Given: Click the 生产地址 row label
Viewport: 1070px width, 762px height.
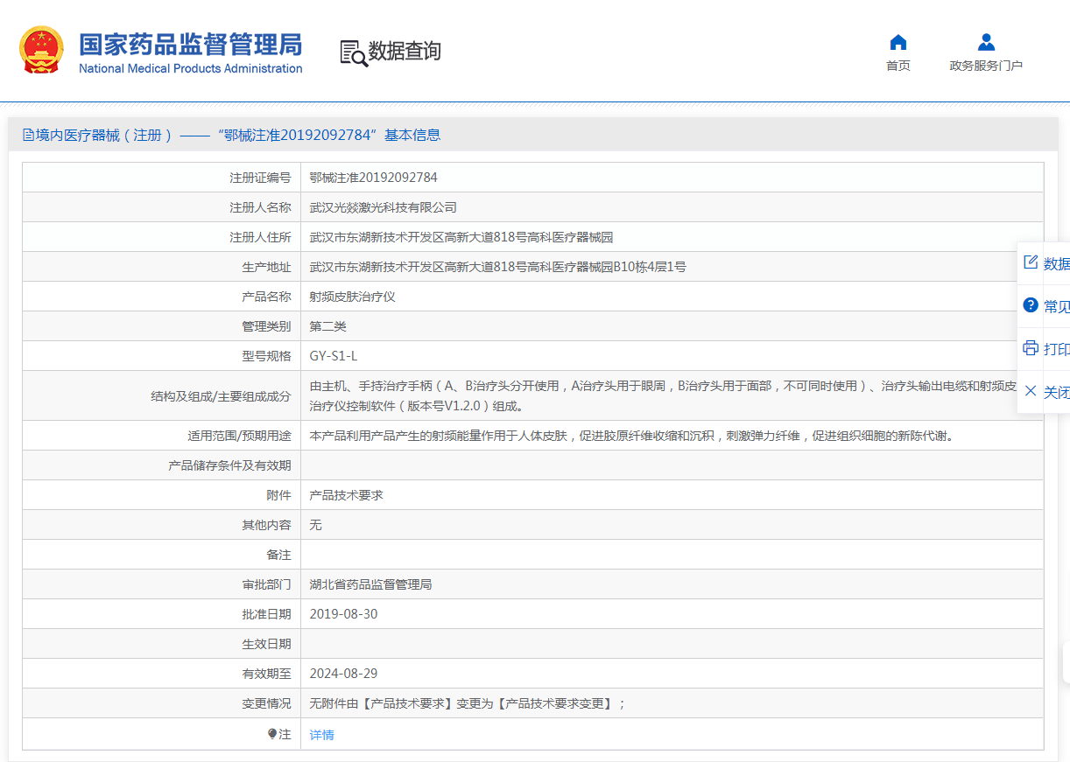Looking at the screenshot, I should (x=266, y=267).
